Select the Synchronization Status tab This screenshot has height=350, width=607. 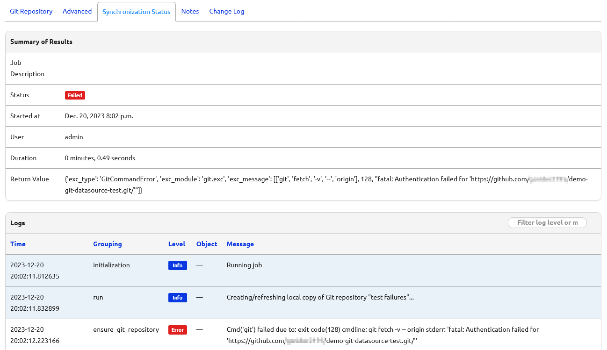click(x=136, y=11)
